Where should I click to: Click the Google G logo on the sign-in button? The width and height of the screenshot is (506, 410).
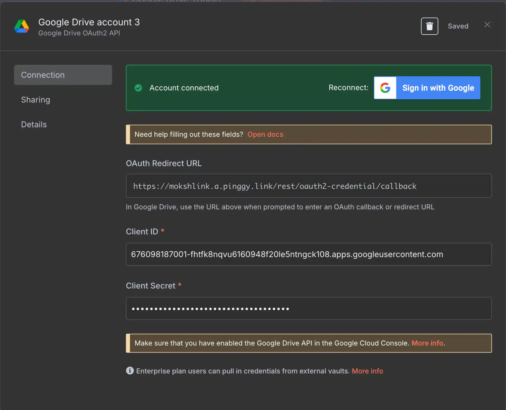385,88
